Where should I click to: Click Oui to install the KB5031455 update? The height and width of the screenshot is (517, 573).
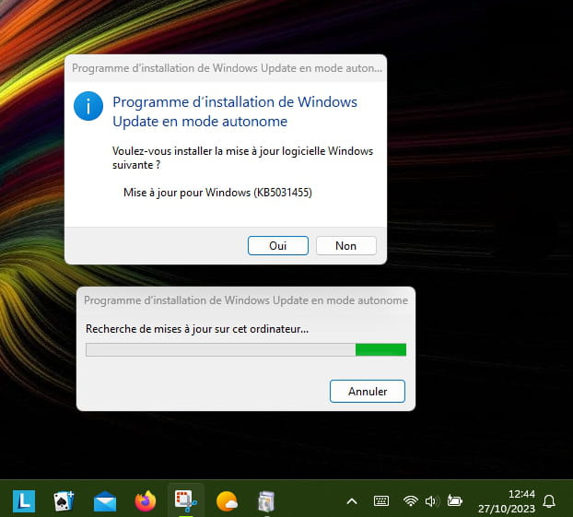point(277,245)
